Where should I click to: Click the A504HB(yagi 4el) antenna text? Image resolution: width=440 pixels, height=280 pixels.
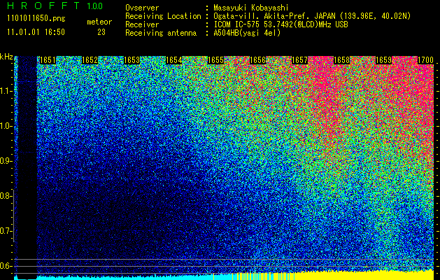247,33
